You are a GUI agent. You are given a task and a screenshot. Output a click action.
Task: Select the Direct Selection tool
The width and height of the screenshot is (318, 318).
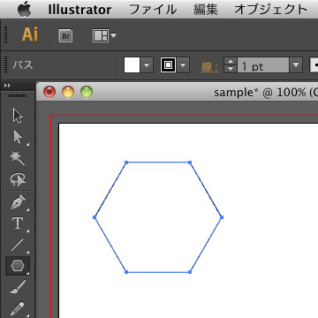coord(18,137)
